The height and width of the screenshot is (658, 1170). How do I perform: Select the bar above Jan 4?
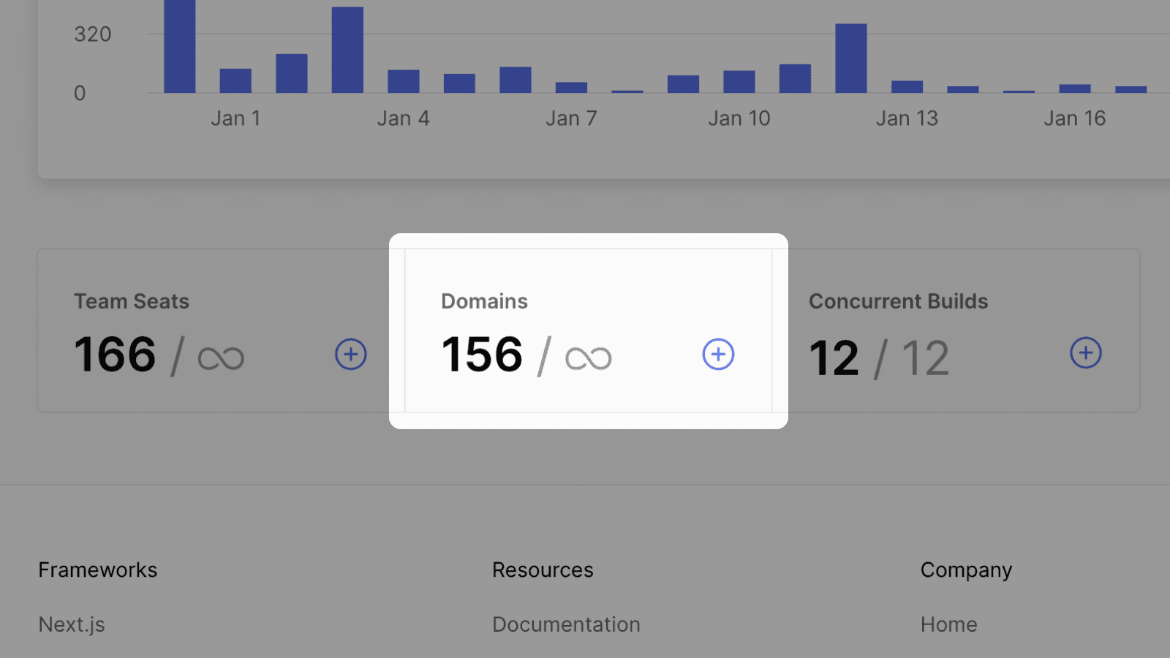403,81
